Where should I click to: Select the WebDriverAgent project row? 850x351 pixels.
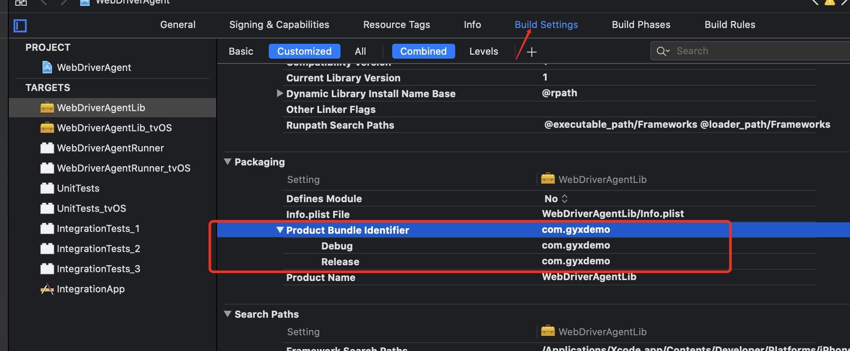coord(112,67)
